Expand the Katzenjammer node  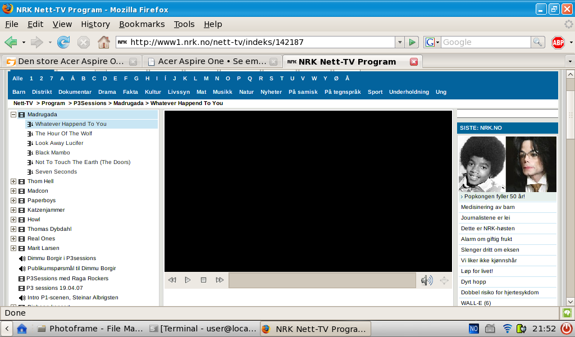(13, 210)
